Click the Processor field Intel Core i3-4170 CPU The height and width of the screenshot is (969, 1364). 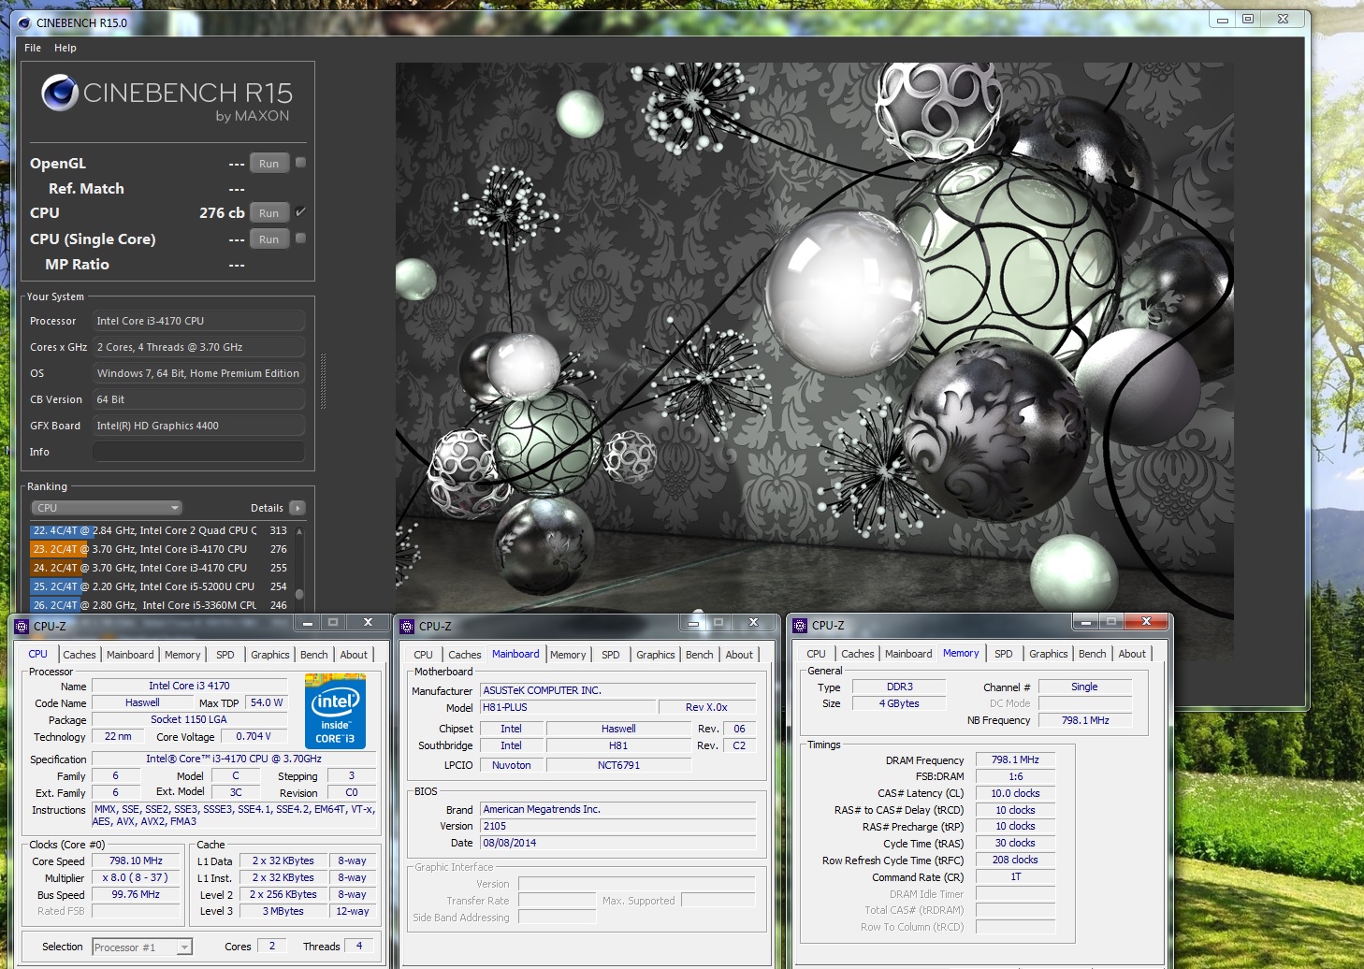click(198, 321)
